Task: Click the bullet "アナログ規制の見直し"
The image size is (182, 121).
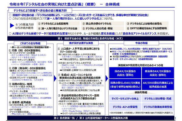Action: pyautogui.click(x=19, y=112)
